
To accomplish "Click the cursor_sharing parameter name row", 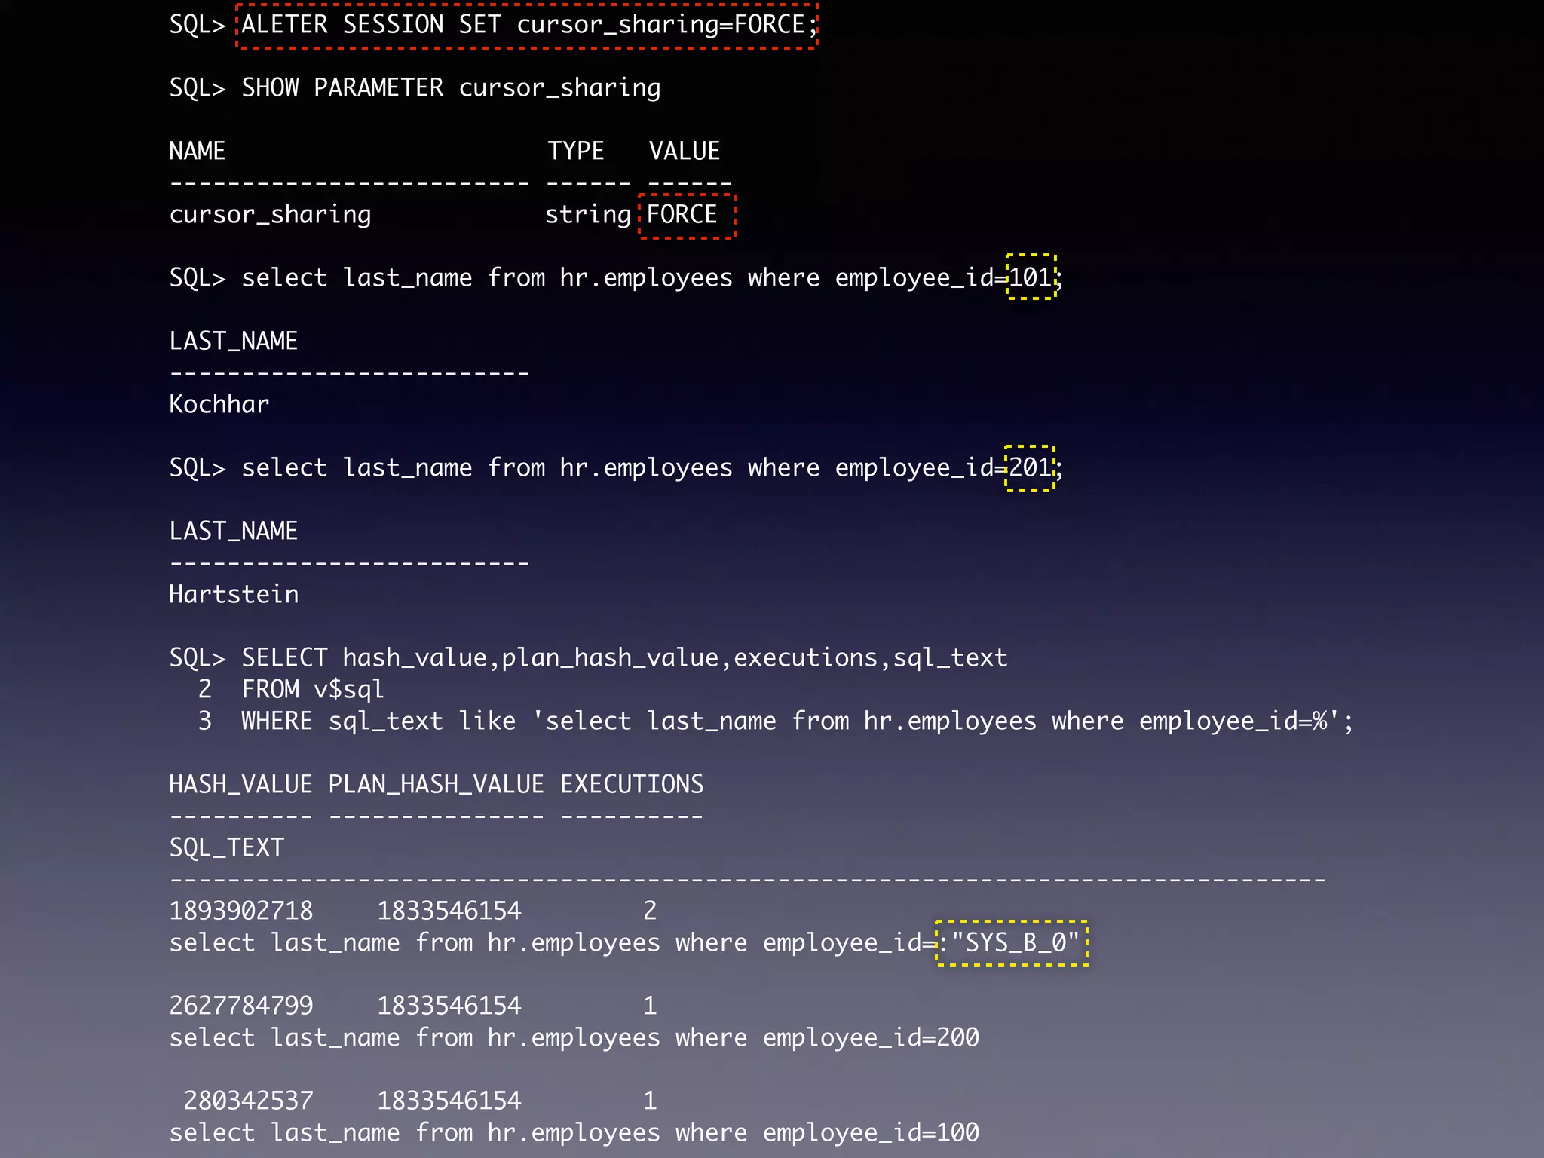I will tap(270, 215).
